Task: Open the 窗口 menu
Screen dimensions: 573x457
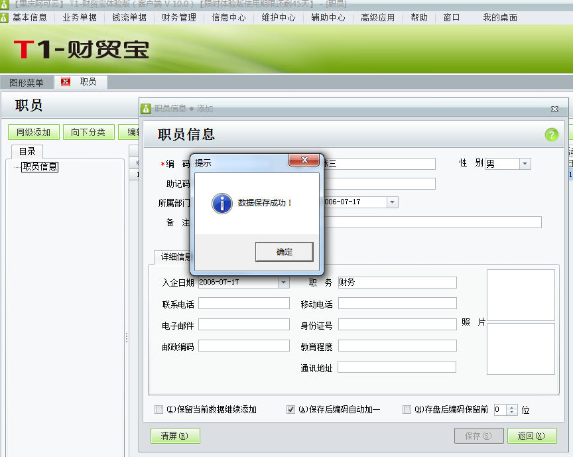Action: tap(452, 17)
